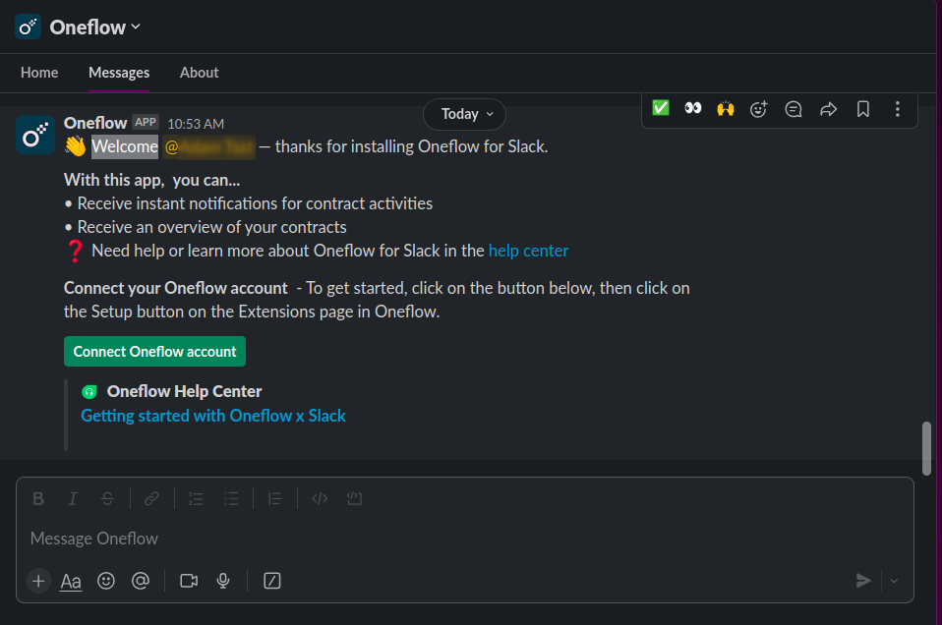Save the Oneflow message for later

coord(862,109)
